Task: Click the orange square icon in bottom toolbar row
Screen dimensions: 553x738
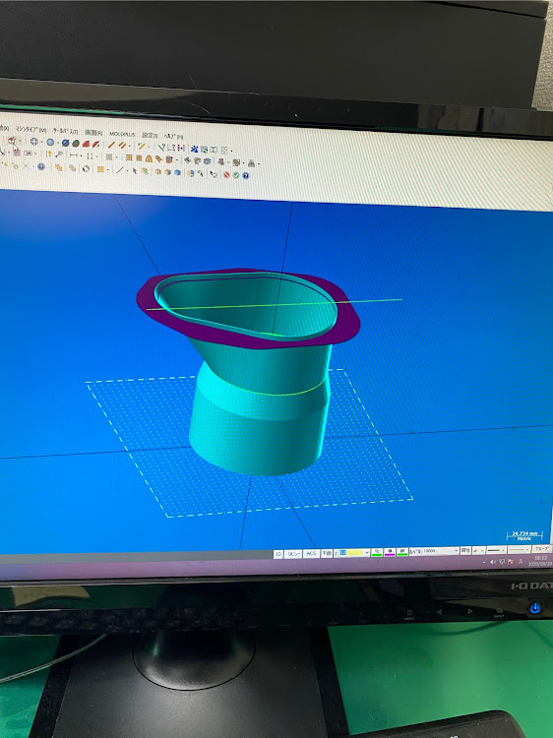Action: 100,169
